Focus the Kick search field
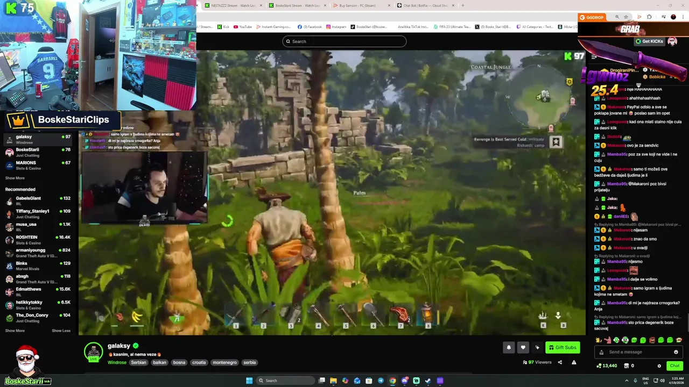The height and width of the screenshot is (387, 689). [x=344, y=41]
